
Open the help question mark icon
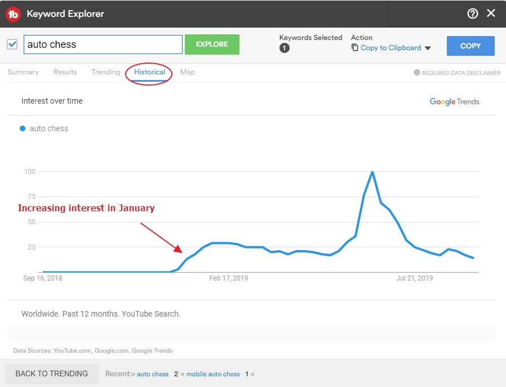coord(473,14)
